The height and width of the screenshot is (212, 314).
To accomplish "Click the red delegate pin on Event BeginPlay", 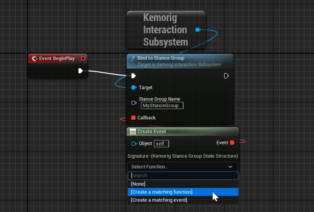I will pyautogui.click(x=83, y=59).
